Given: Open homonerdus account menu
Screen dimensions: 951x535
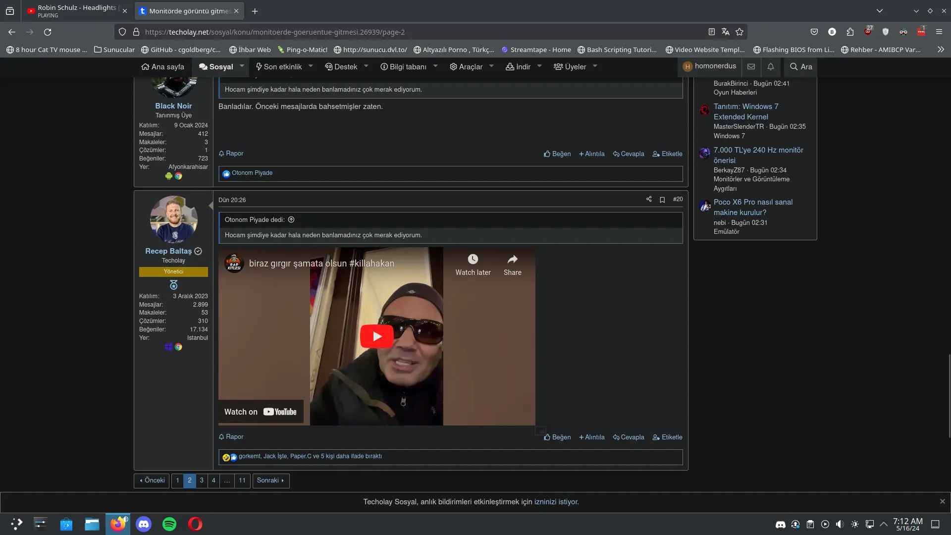Looking at the screenshot, I should point(709,66).
